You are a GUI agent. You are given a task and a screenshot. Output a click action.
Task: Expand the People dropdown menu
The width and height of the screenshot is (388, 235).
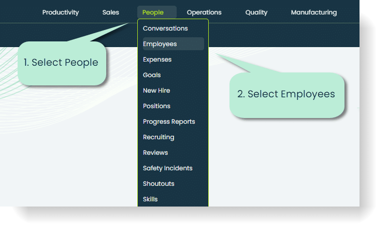click(x=153, y=12)
